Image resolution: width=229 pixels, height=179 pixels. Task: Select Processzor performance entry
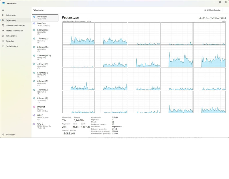[45, 18]
